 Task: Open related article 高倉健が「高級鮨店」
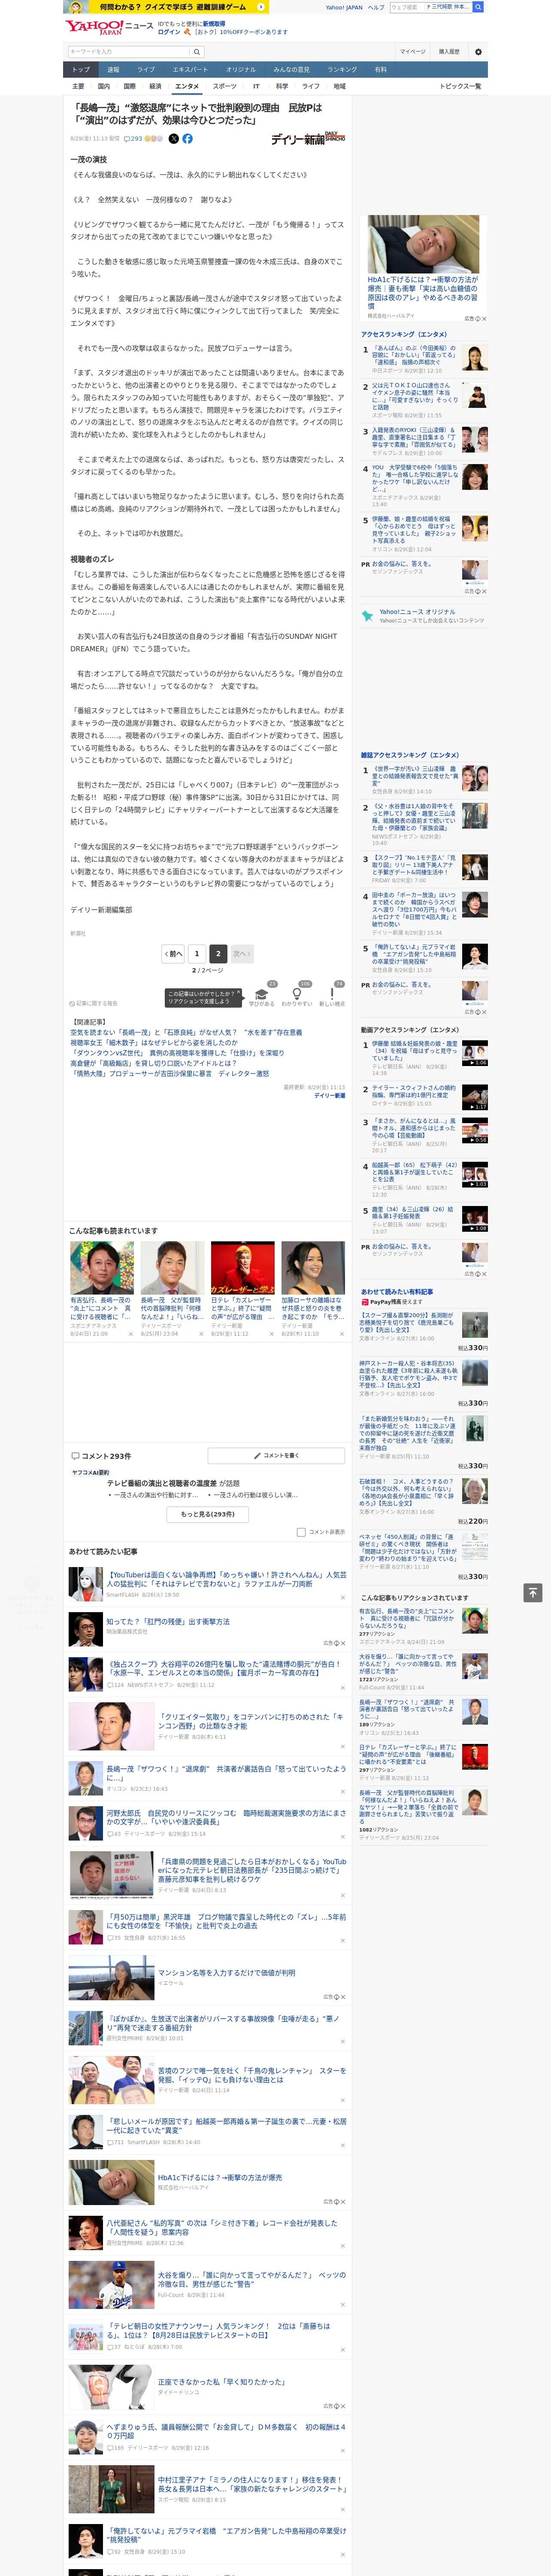[x=153, y=1063]
